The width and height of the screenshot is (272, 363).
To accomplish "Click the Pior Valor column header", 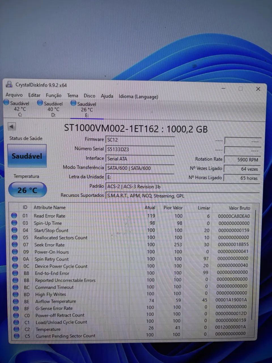I will pos(173,208).
